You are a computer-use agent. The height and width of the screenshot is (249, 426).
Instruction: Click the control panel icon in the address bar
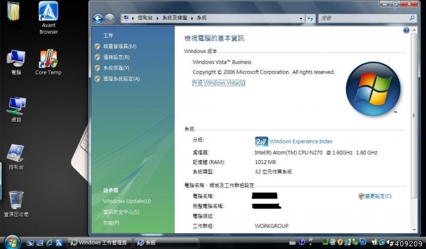point(126,18)
